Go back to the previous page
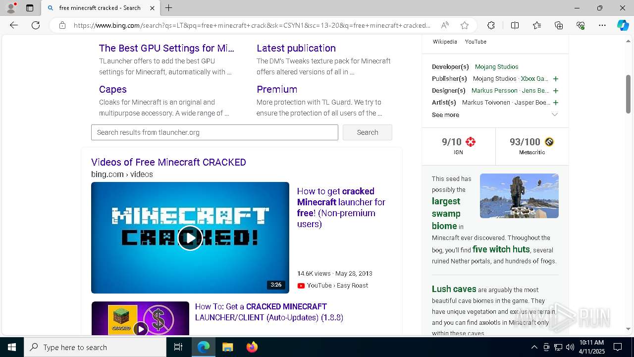Viewport: 634px width, 357px height. point(14,25)
